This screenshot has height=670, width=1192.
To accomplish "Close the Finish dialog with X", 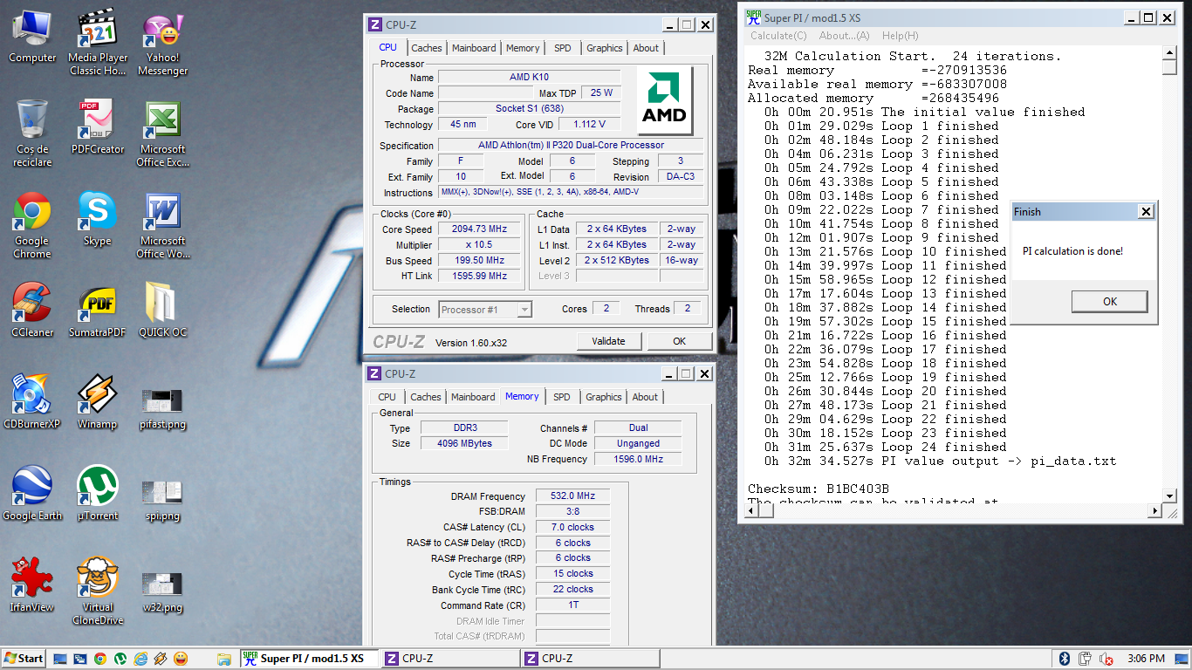I will pos(1146,211).
